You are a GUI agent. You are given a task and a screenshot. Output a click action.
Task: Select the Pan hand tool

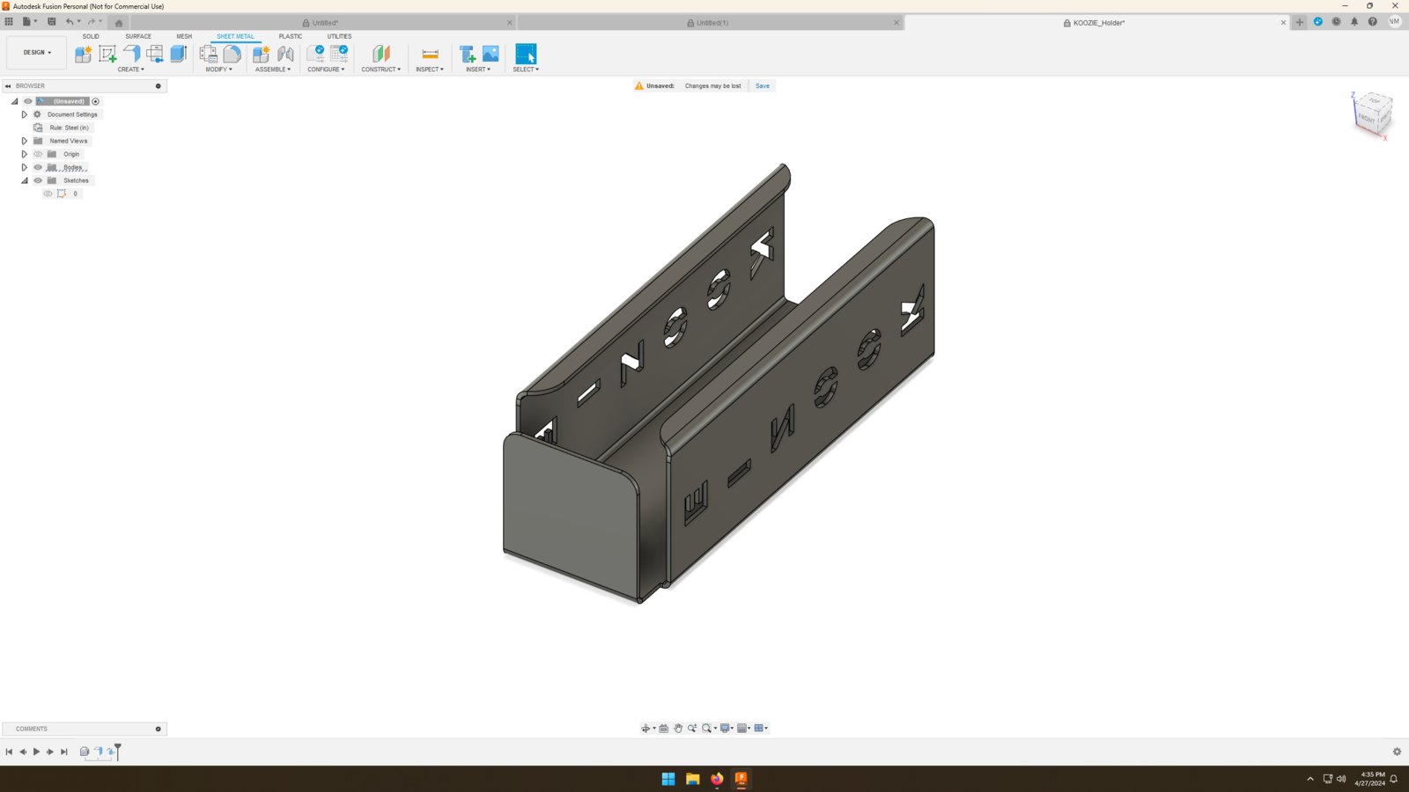[678, 728]
